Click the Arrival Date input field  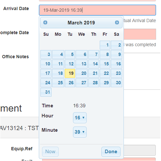pyautogui.click(x=97, y=10)
